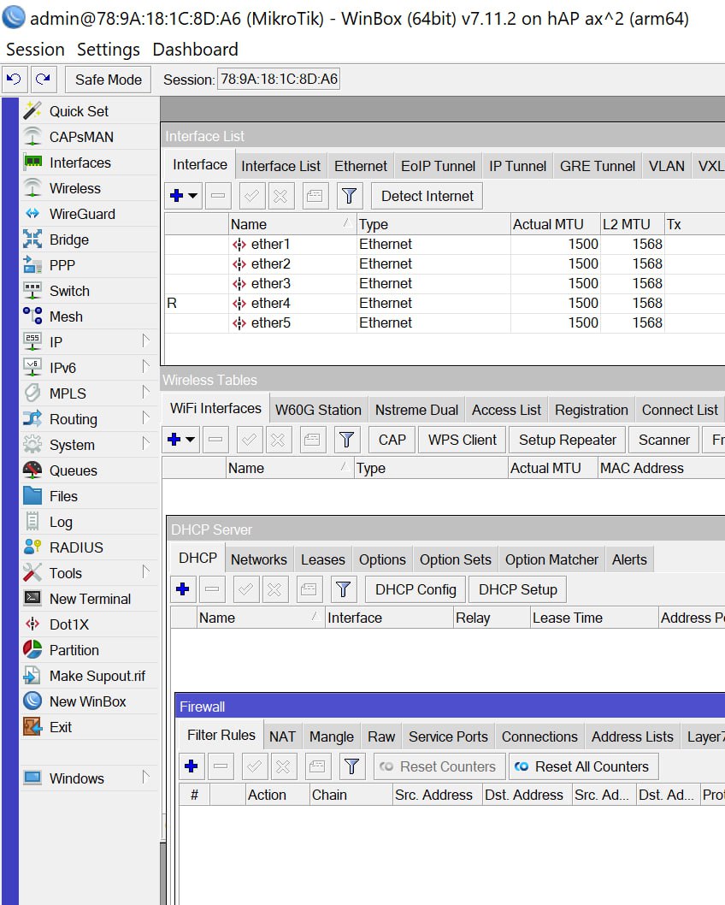Viewport: 725px width, 905px height.
Task: Open add dropdown in Interface List toolbar
Action: tap(193, 196)
